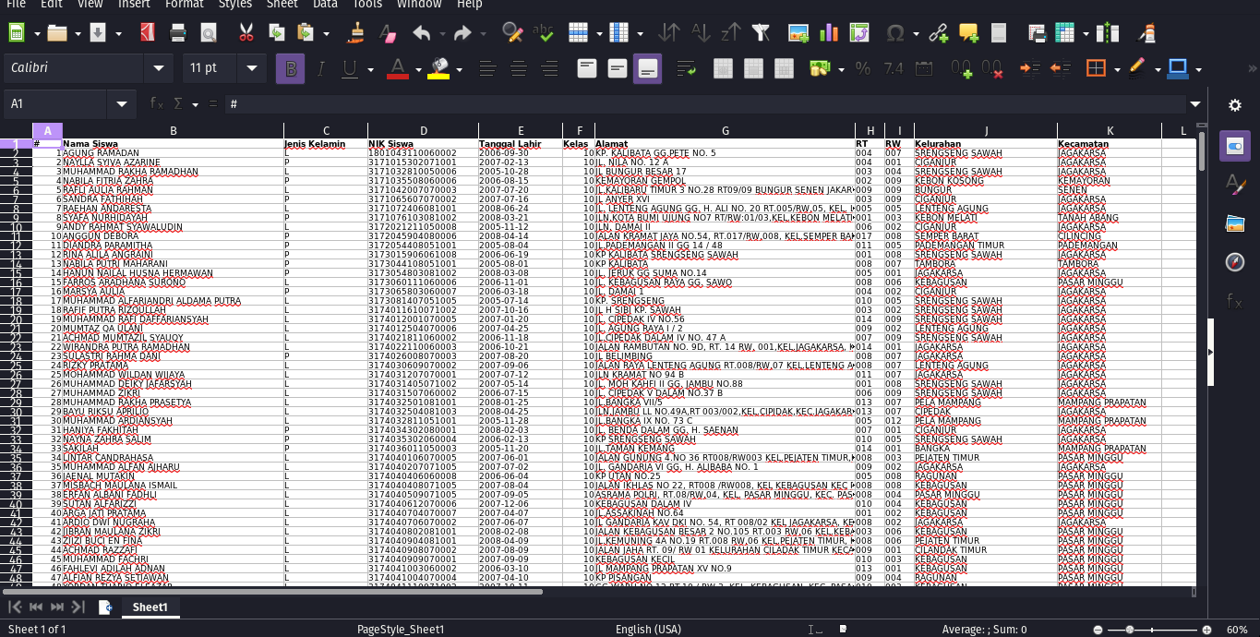This screenshot has width=1260, height=637.
Task: Click the Format as Percent icon
Action: 863,68
